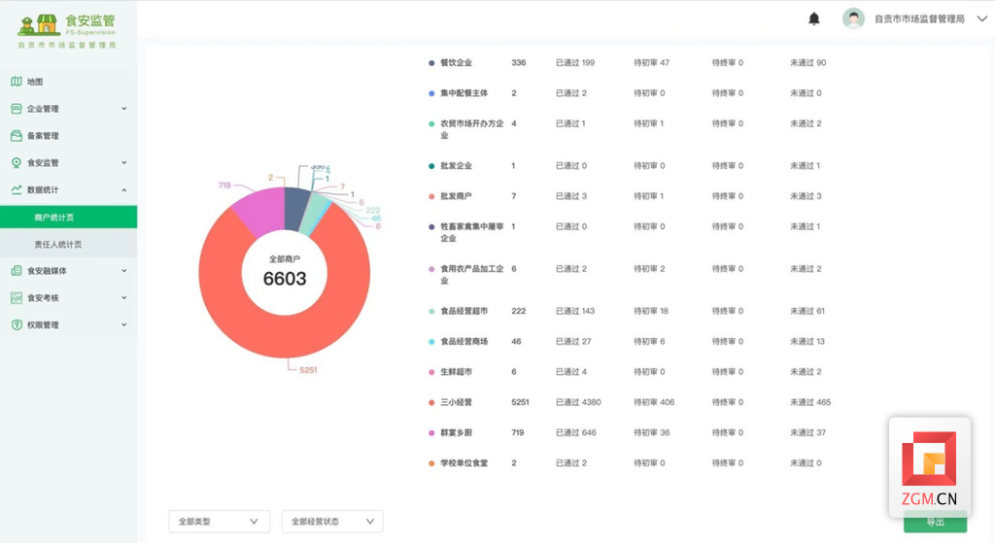The width and height of the screenshot is (995, 543).
Task: Click the 食安考核 sidebar icon
Action: [x=17, y=298]
